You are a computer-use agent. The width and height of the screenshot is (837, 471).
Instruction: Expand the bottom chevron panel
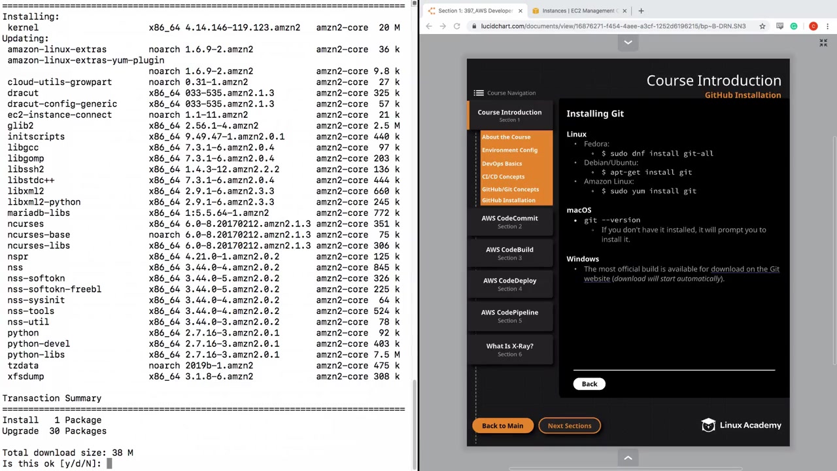pyautogui.click(x=628, y=458)
